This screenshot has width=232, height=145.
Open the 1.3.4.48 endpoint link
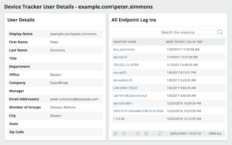(119, 119)
